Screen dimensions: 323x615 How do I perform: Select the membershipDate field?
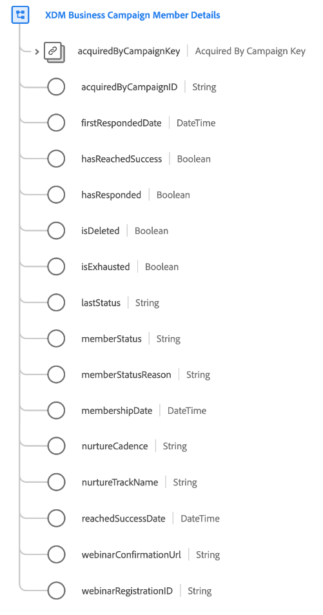117,411
